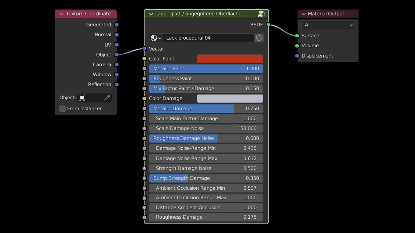Open the All target dropdown

[328, 25]
